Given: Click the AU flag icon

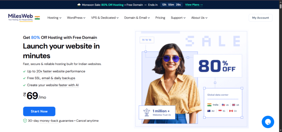Looking at the screenshot, I should 209,111.
